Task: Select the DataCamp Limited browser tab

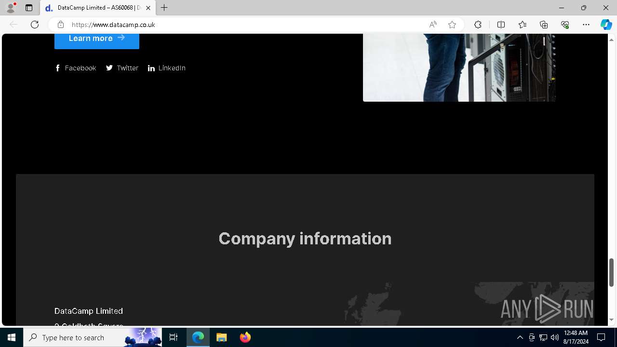Action: click(x=98, y=8)
